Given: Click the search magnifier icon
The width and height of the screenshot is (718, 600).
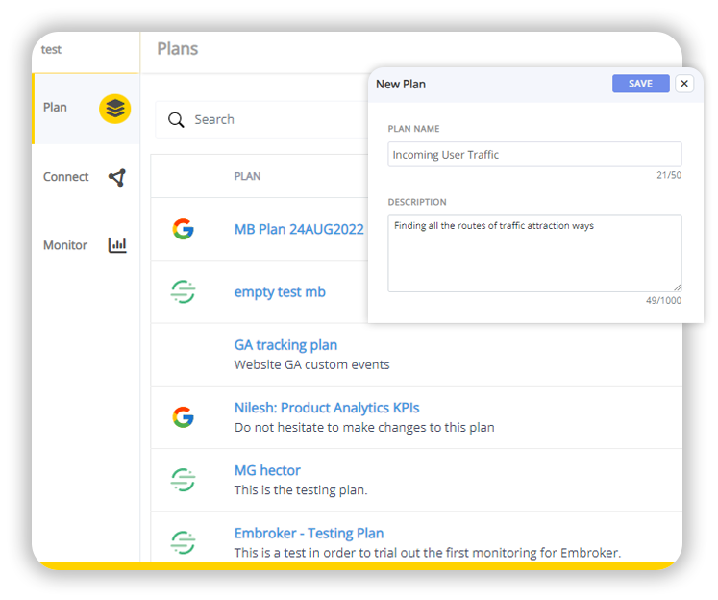Looking at the screenshot, I should pyautogui.click(x=176, y=120).
